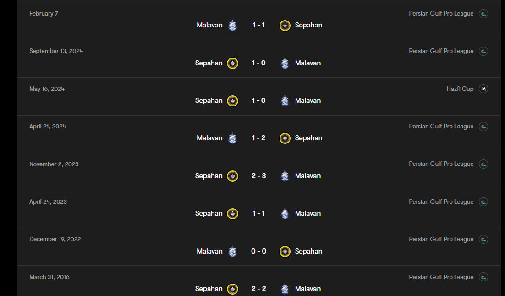The image size is (505, 296).
Task: Click Sepahan crest in November 2, 2023 match
Action: [232, 176]
